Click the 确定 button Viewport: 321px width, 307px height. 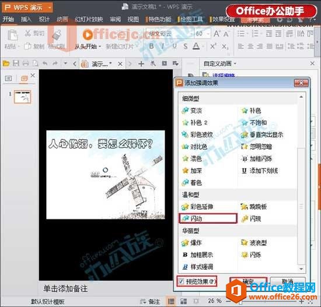pos(248,281)
